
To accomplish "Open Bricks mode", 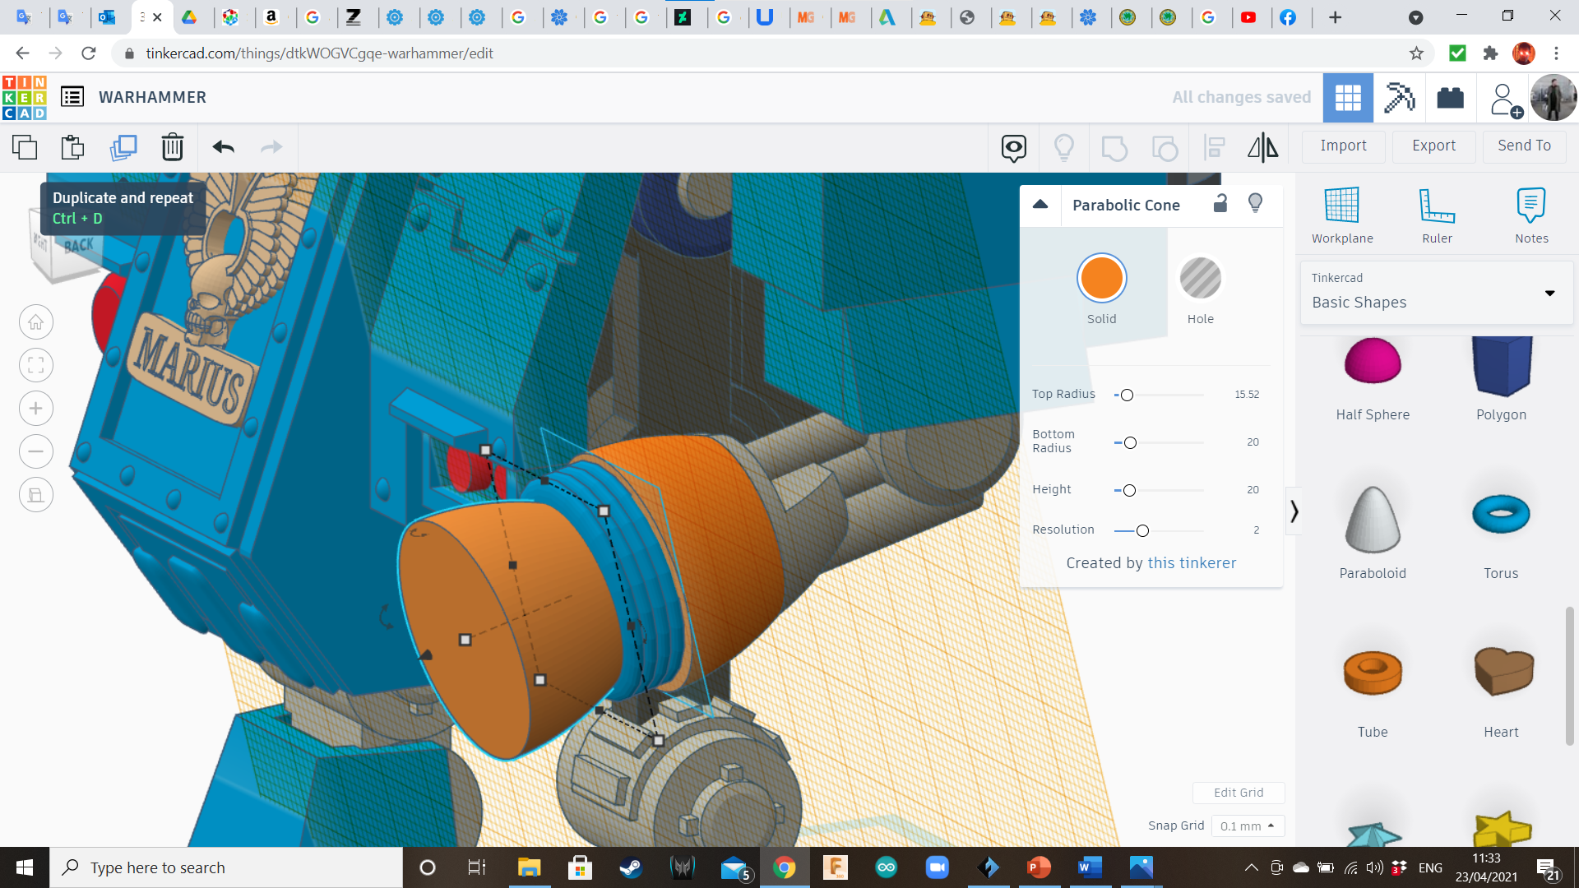I will click(x=1450, y=98).
